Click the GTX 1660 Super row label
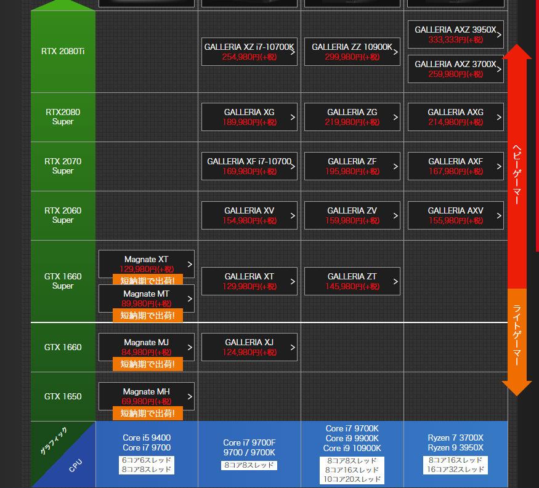This screenshot has width=539, height=488. tap(63, 281)
